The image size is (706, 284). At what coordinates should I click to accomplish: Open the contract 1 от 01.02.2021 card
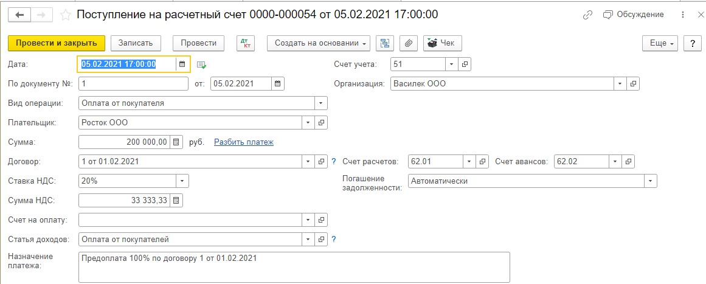point(321,161)
